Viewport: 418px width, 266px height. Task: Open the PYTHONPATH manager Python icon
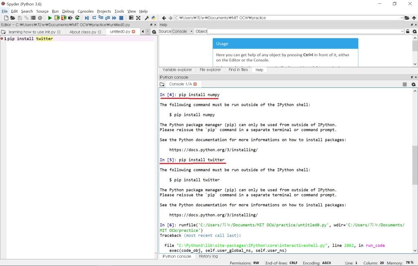tap(153, 18)
